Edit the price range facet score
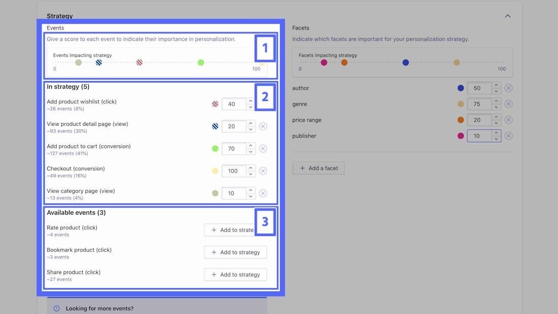The height and width of the screenshot is (314, 558). (x=479, y=120)
